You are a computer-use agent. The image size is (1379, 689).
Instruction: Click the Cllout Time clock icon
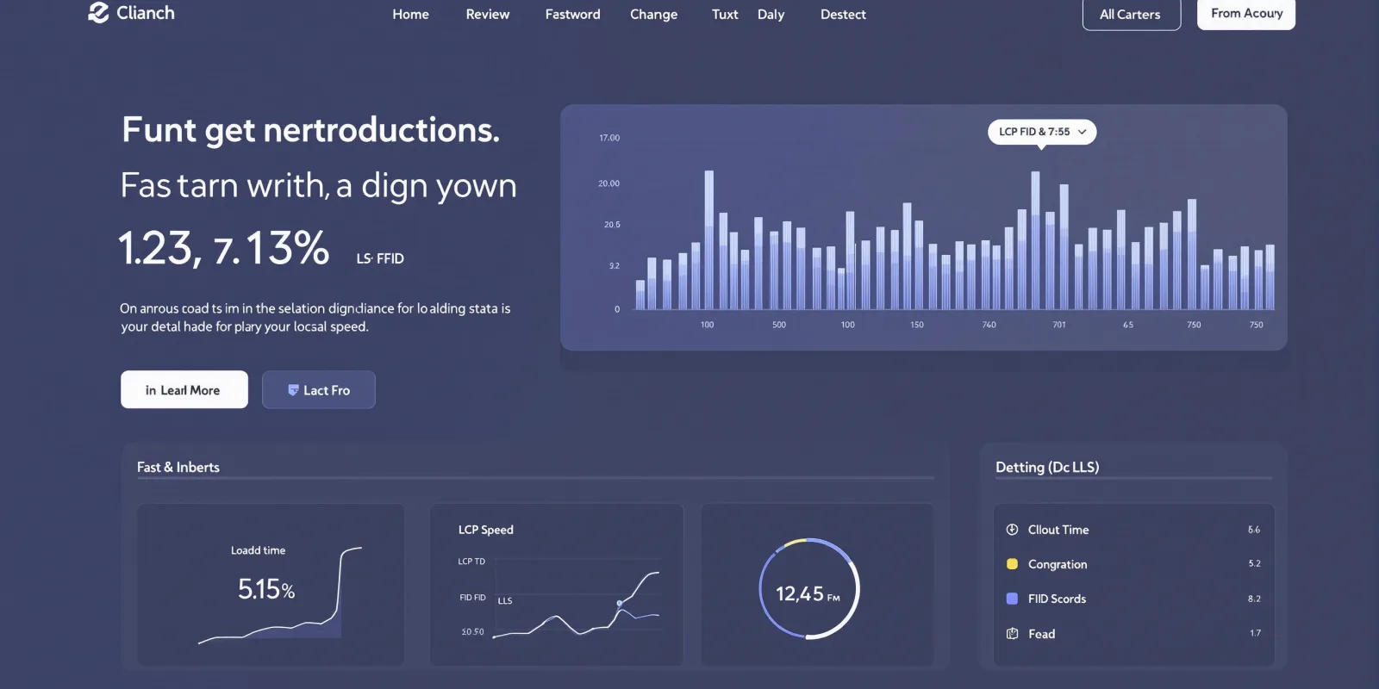1012,530
